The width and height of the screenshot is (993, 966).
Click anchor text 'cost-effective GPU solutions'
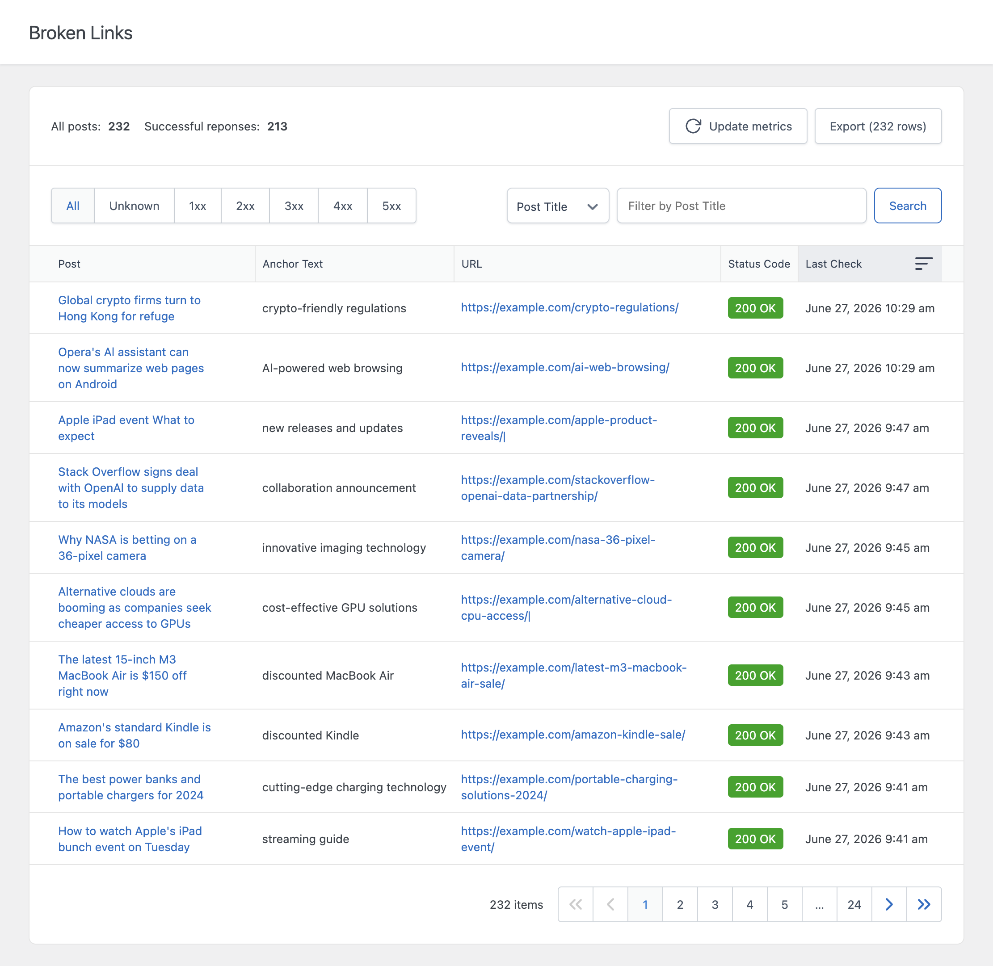340,607
